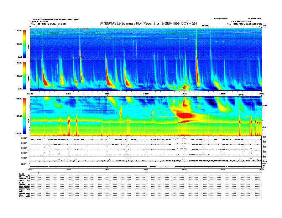Screen dimensions: 282x218
Task: Click the 30.00 label on RAD1 scale
Action: point(19,76)
